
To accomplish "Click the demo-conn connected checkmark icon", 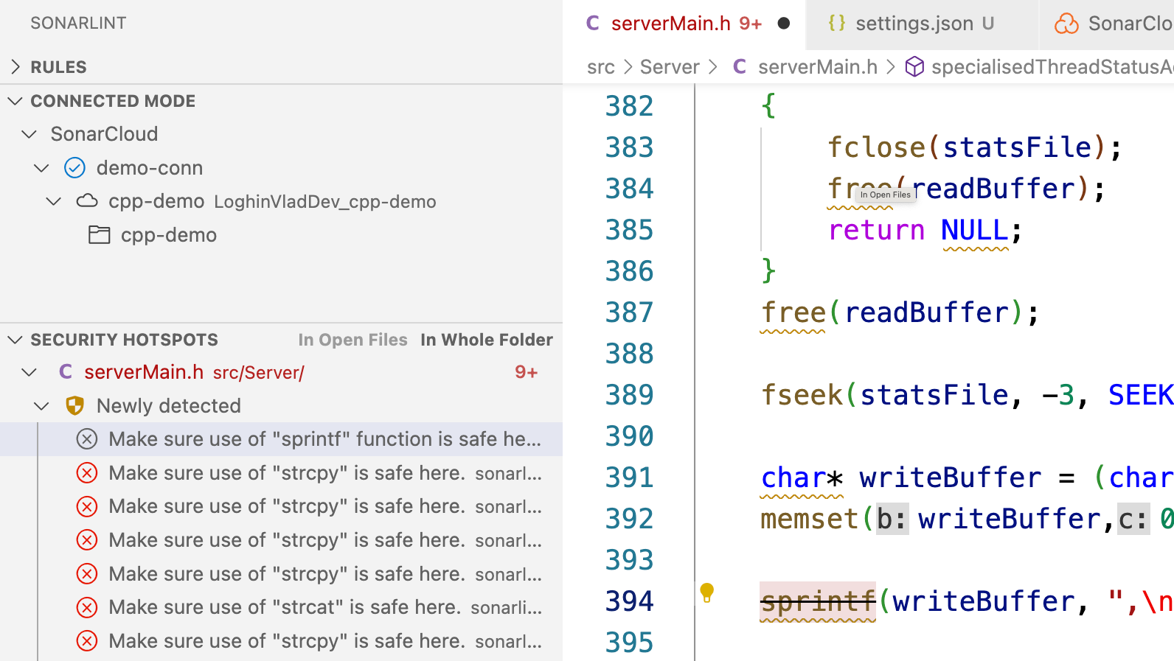I will (x=74, y=168).
